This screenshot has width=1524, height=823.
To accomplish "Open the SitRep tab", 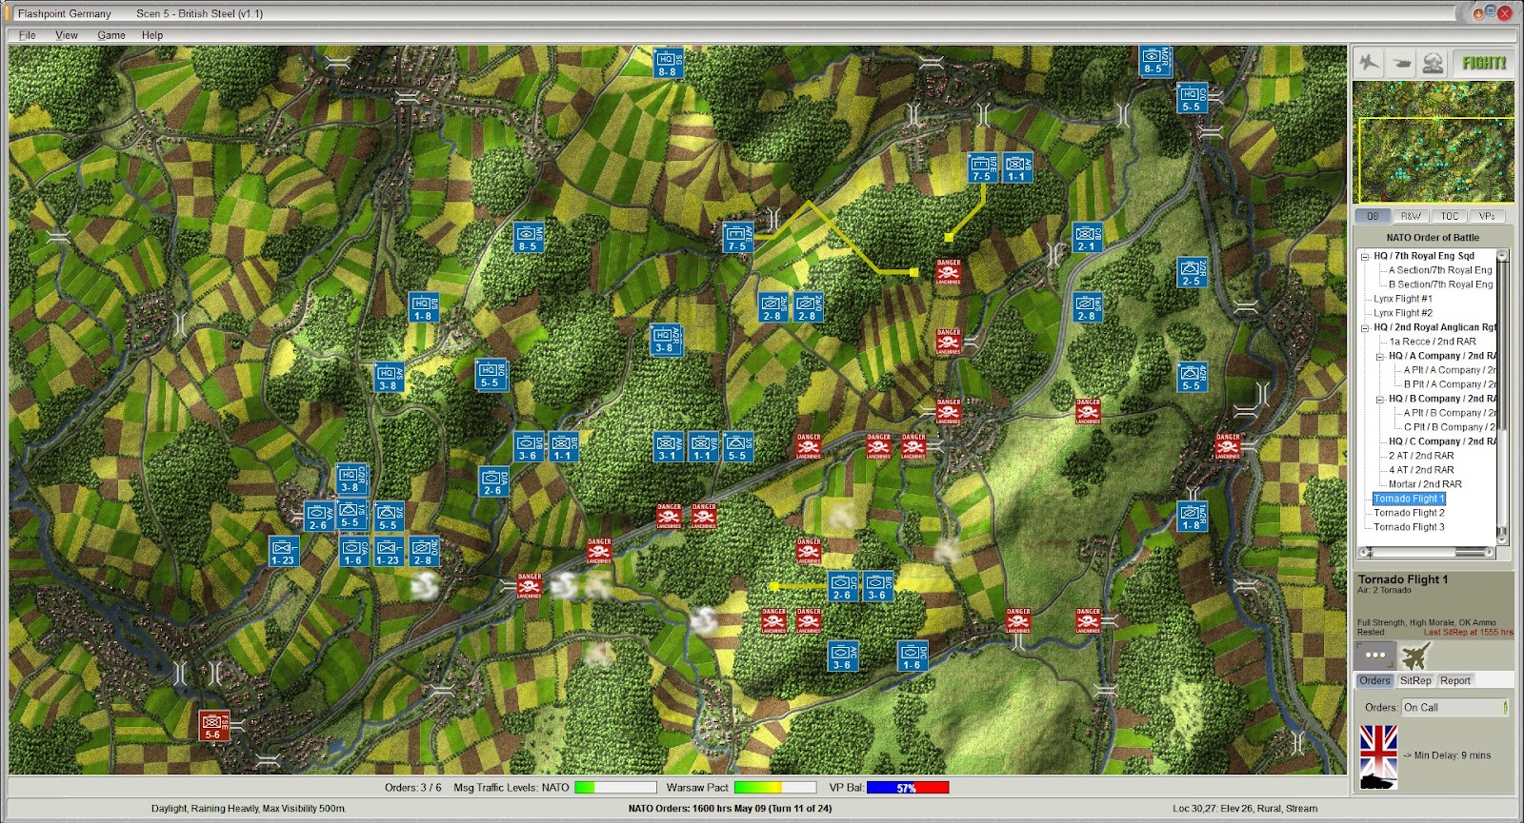I will click(1415, 680).
